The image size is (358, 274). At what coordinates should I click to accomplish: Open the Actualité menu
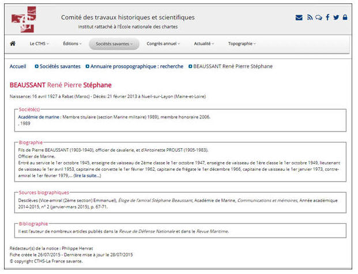[204, 44]
